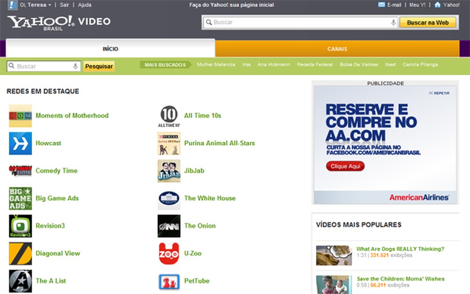The width and height of the screenshot is (470, 294).
Task: Click the Mulher Melancia trending search link
Action: (x=216, y=65)
